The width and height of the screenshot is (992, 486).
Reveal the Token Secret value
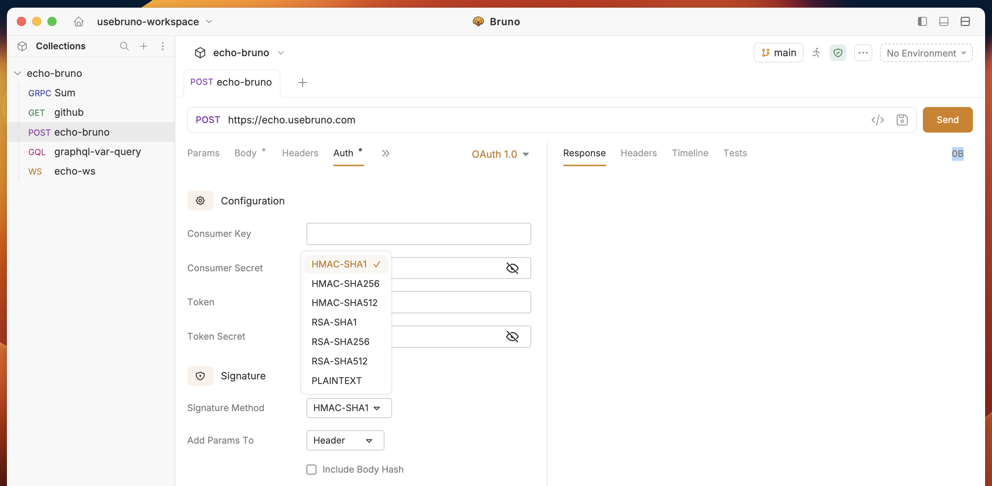(512, 337)
